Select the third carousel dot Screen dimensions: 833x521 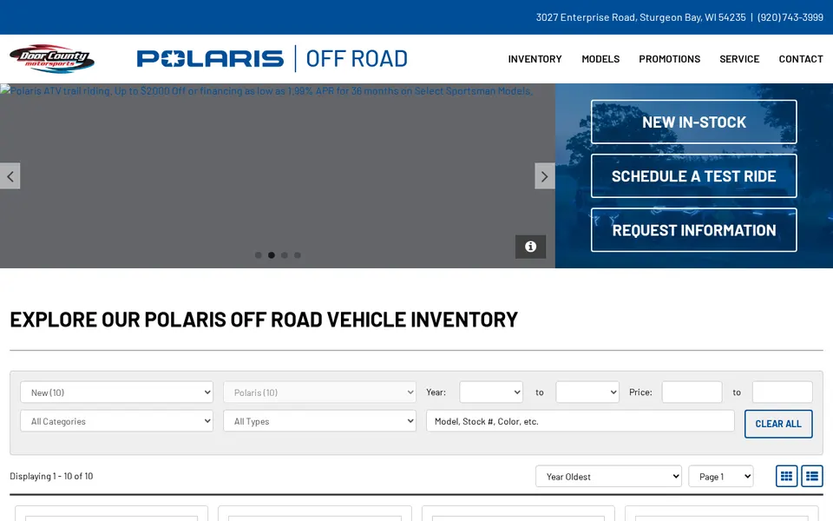(x=285, y=255)
